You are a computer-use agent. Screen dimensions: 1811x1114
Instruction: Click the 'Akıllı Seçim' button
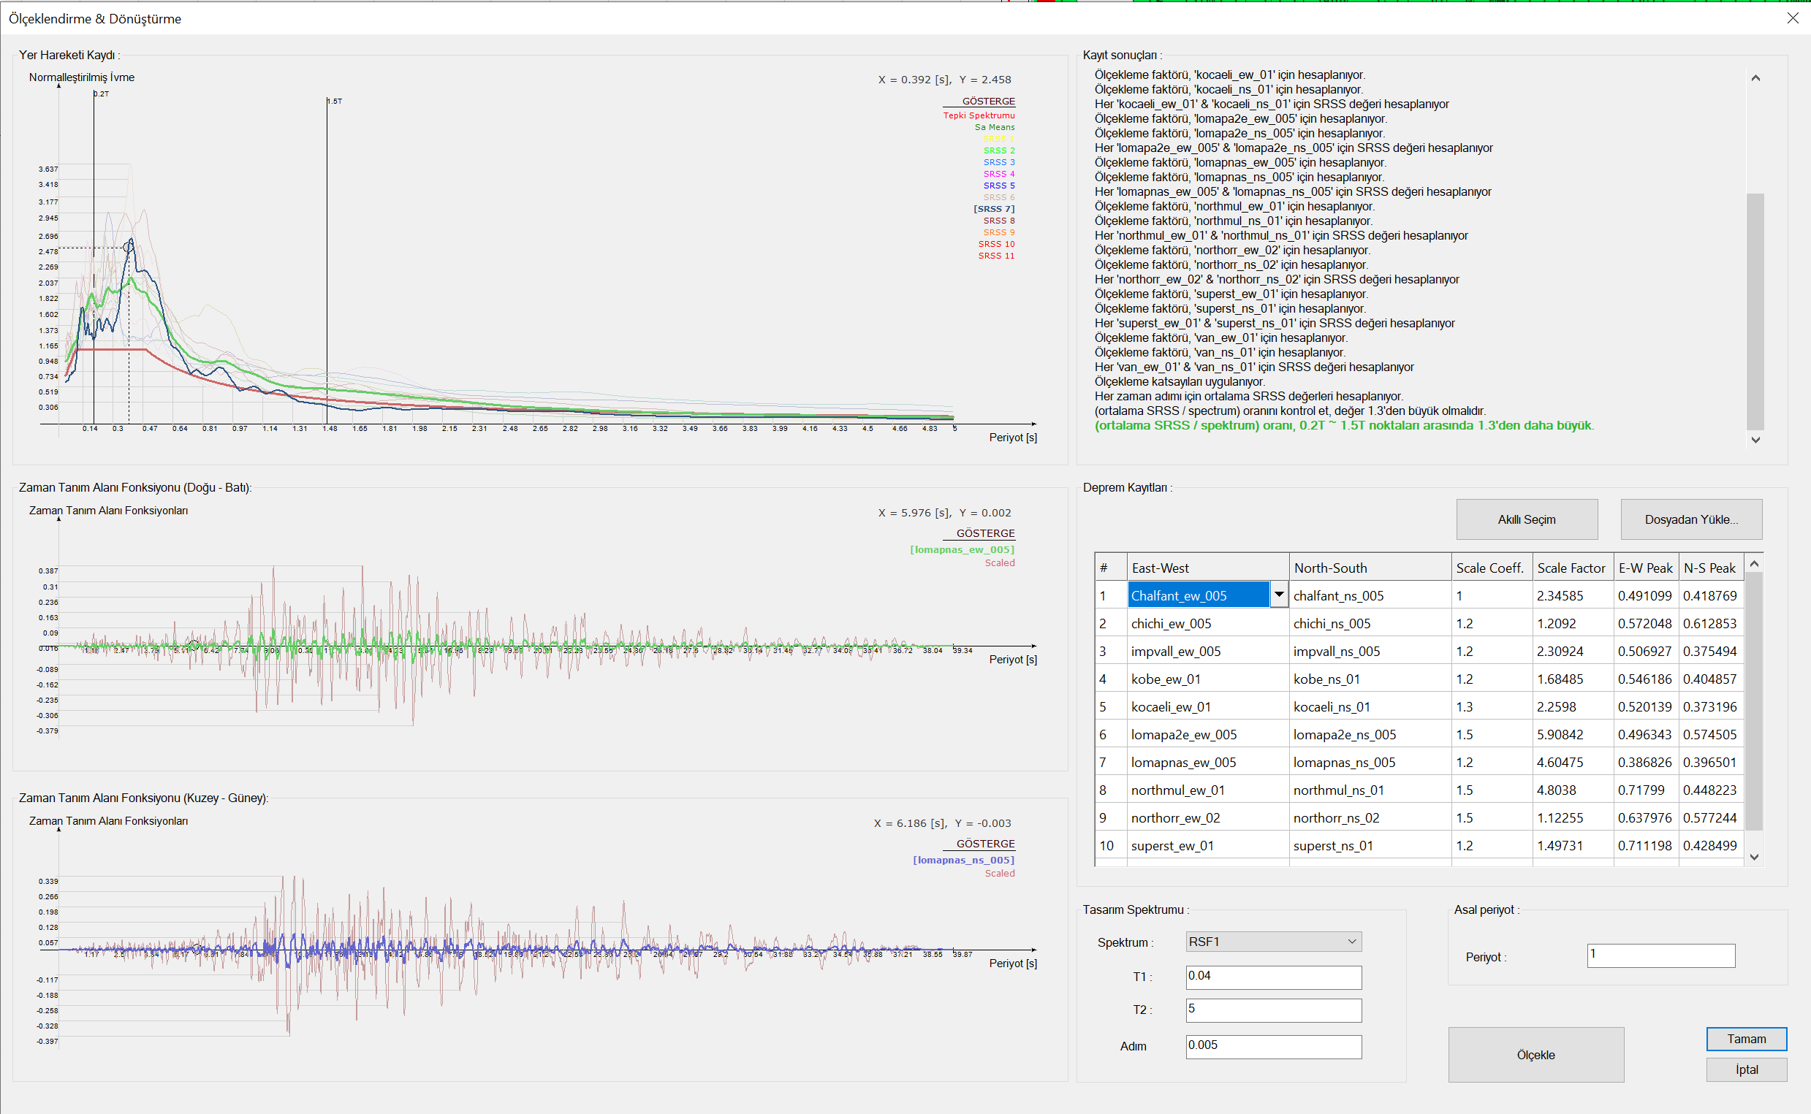[1526, 519]
